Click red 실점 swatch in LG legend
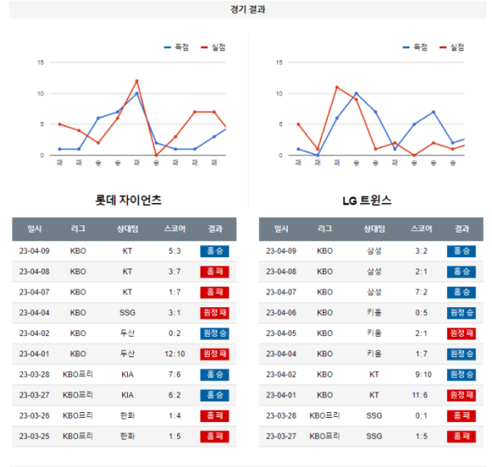 pos(443,48)
